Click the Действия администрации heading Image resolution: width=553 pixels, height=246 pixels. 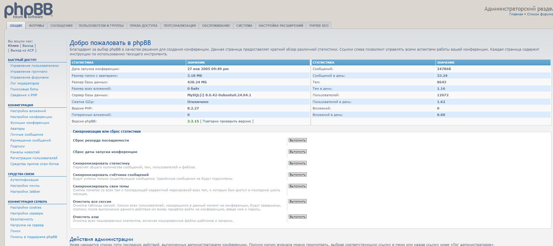(102, 239)
